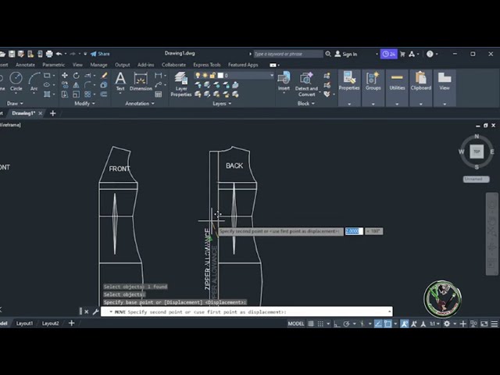Click the MOVE command line input
The image size is (500, 375).
247,312
